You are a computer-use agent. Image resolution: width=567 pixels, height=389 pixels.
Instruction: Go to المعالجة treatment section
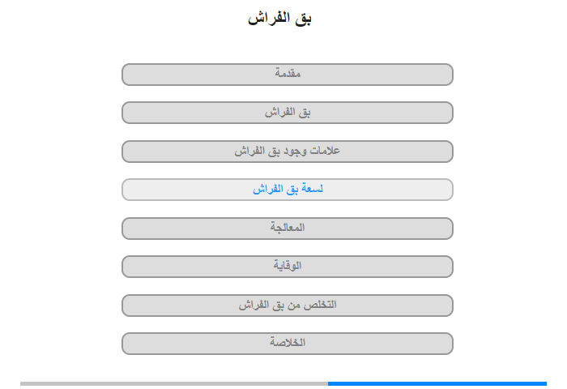(x=287, y=229)
